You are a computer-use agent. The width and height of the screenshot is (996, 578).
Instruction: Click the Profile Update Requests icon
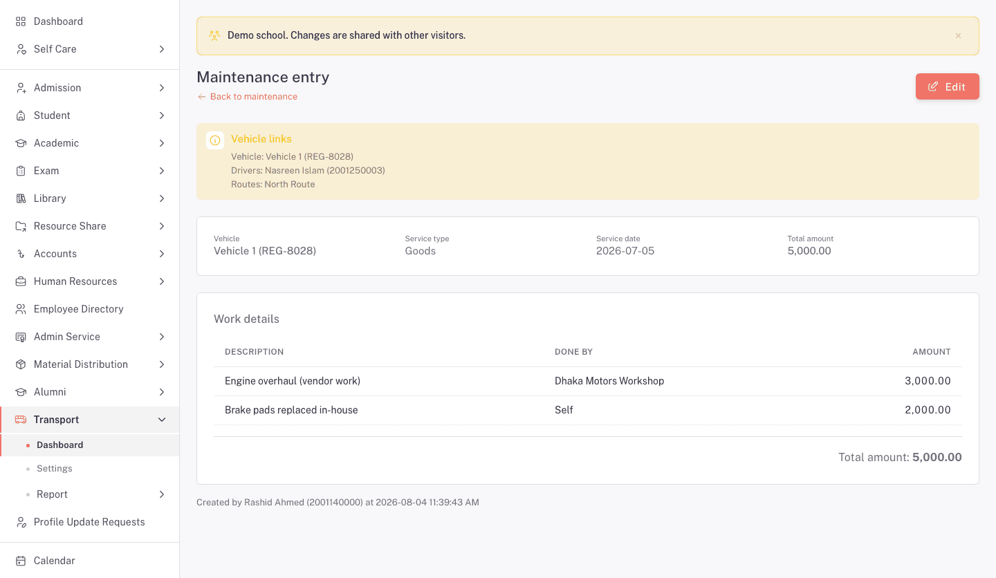click(x=21, y=522)
